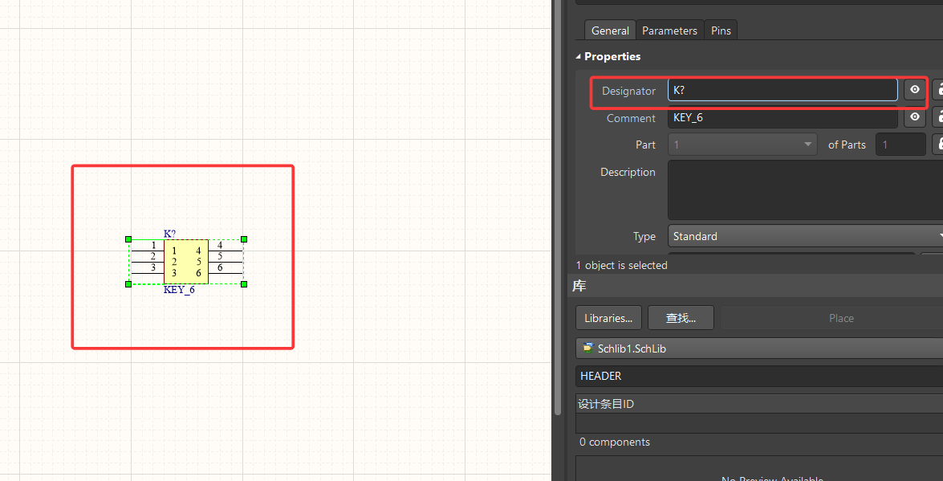Click the vertical scrollbar of the panel
The image size is (943, 481).
[558, 201]
